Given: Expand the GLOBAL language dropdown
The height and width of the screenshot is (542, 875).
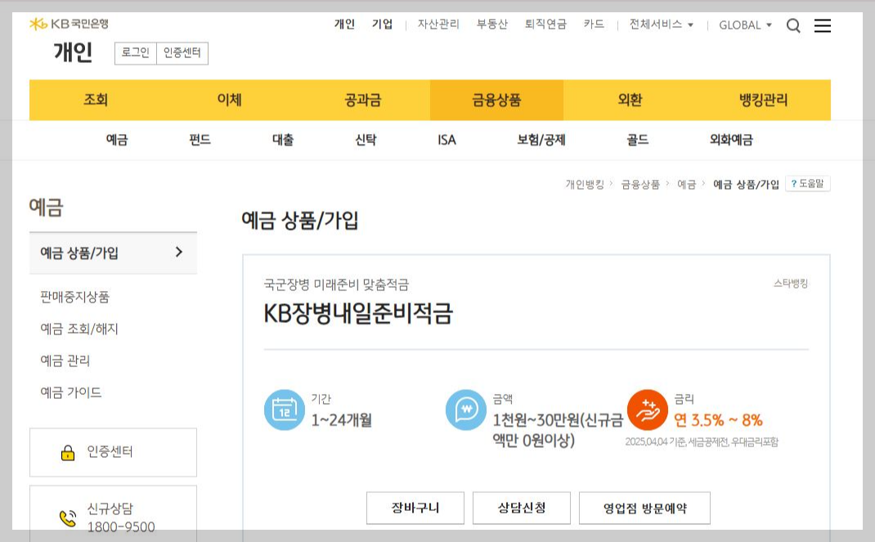Looking at the screenshot, I should click(x=745, y=25).
